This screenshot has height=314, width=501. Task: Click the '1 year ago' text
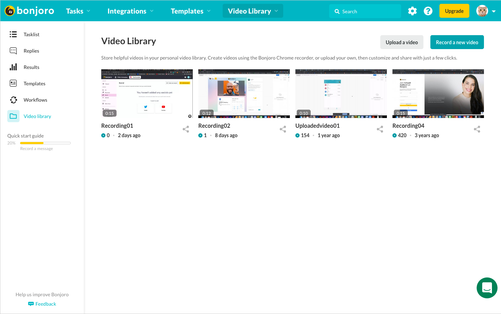point(329,135)
